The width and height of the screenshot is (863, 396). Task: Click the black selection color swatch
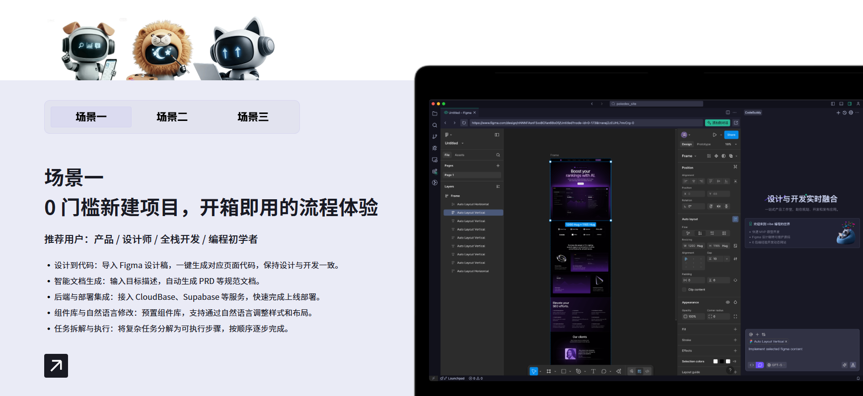721,361
